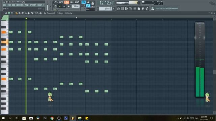Open the Browser tree icon
This screenshot has height=121, width=216.
(x=131, y=9)
